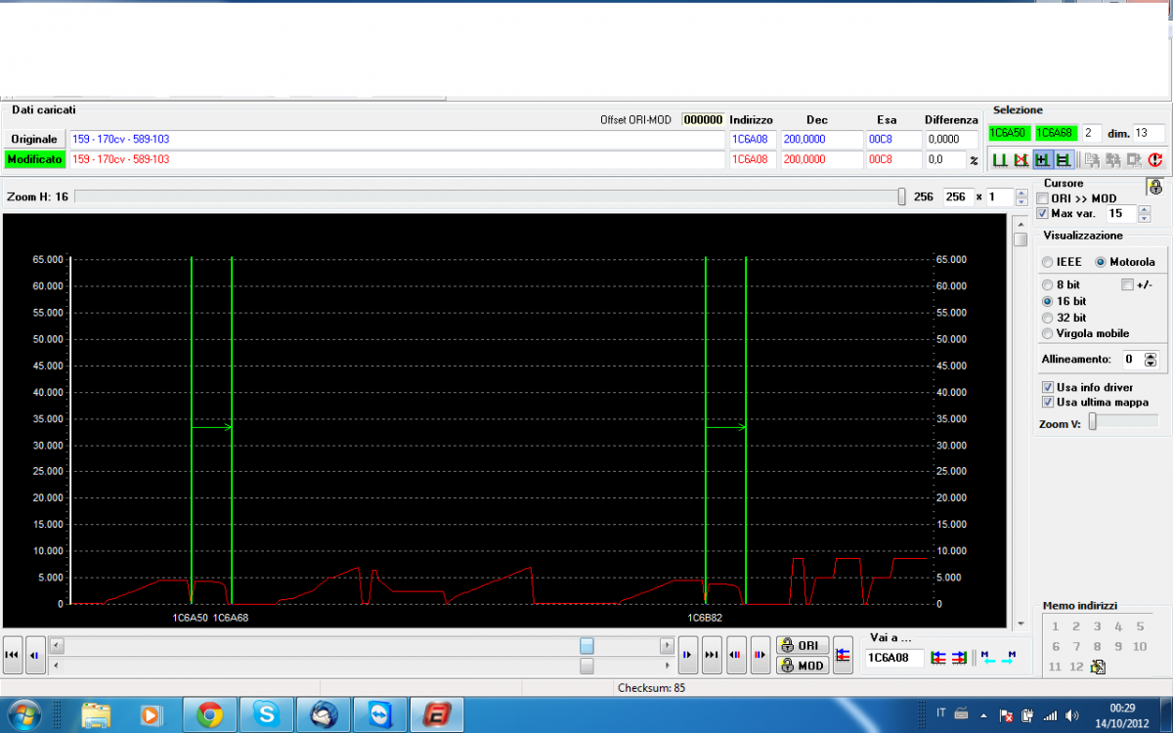The height and width of the screenshot is (733, 1173).
Task: Click the memo addresses notepad icon
Action: (1099, 668)
